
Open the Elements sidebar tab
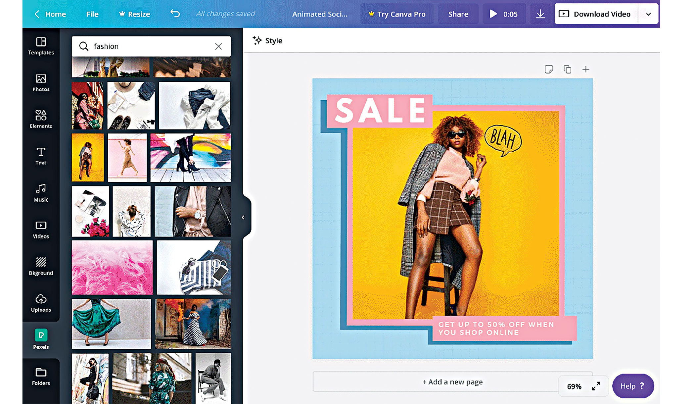pos(41,119)
